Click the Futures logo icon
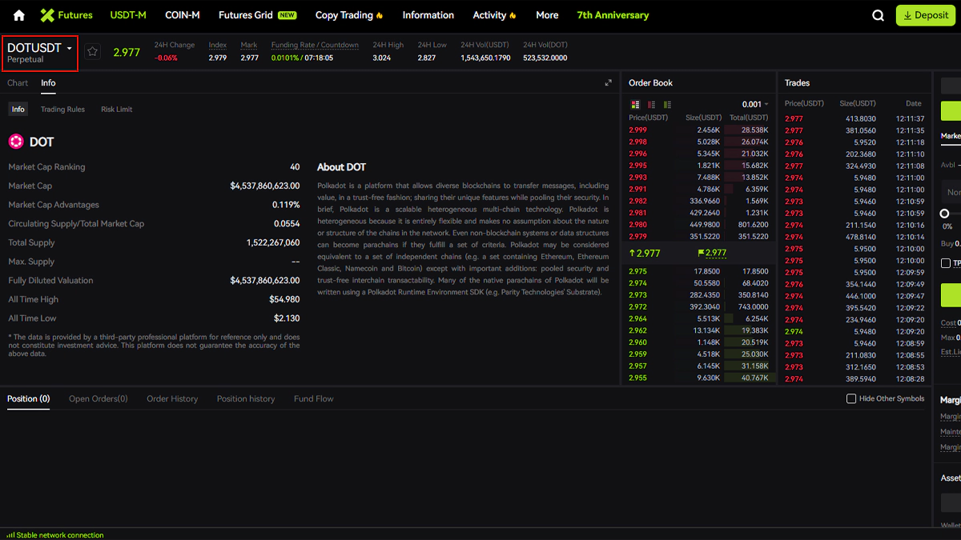 tap(47, 15)
